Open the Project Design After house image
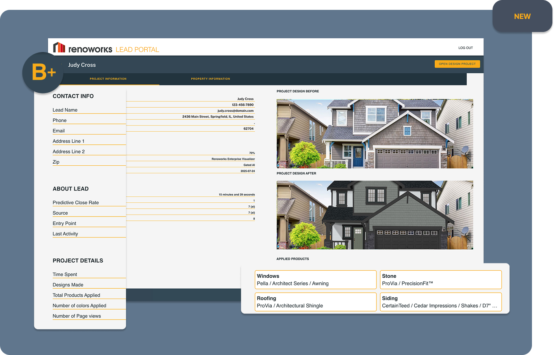 click(375, 215)
